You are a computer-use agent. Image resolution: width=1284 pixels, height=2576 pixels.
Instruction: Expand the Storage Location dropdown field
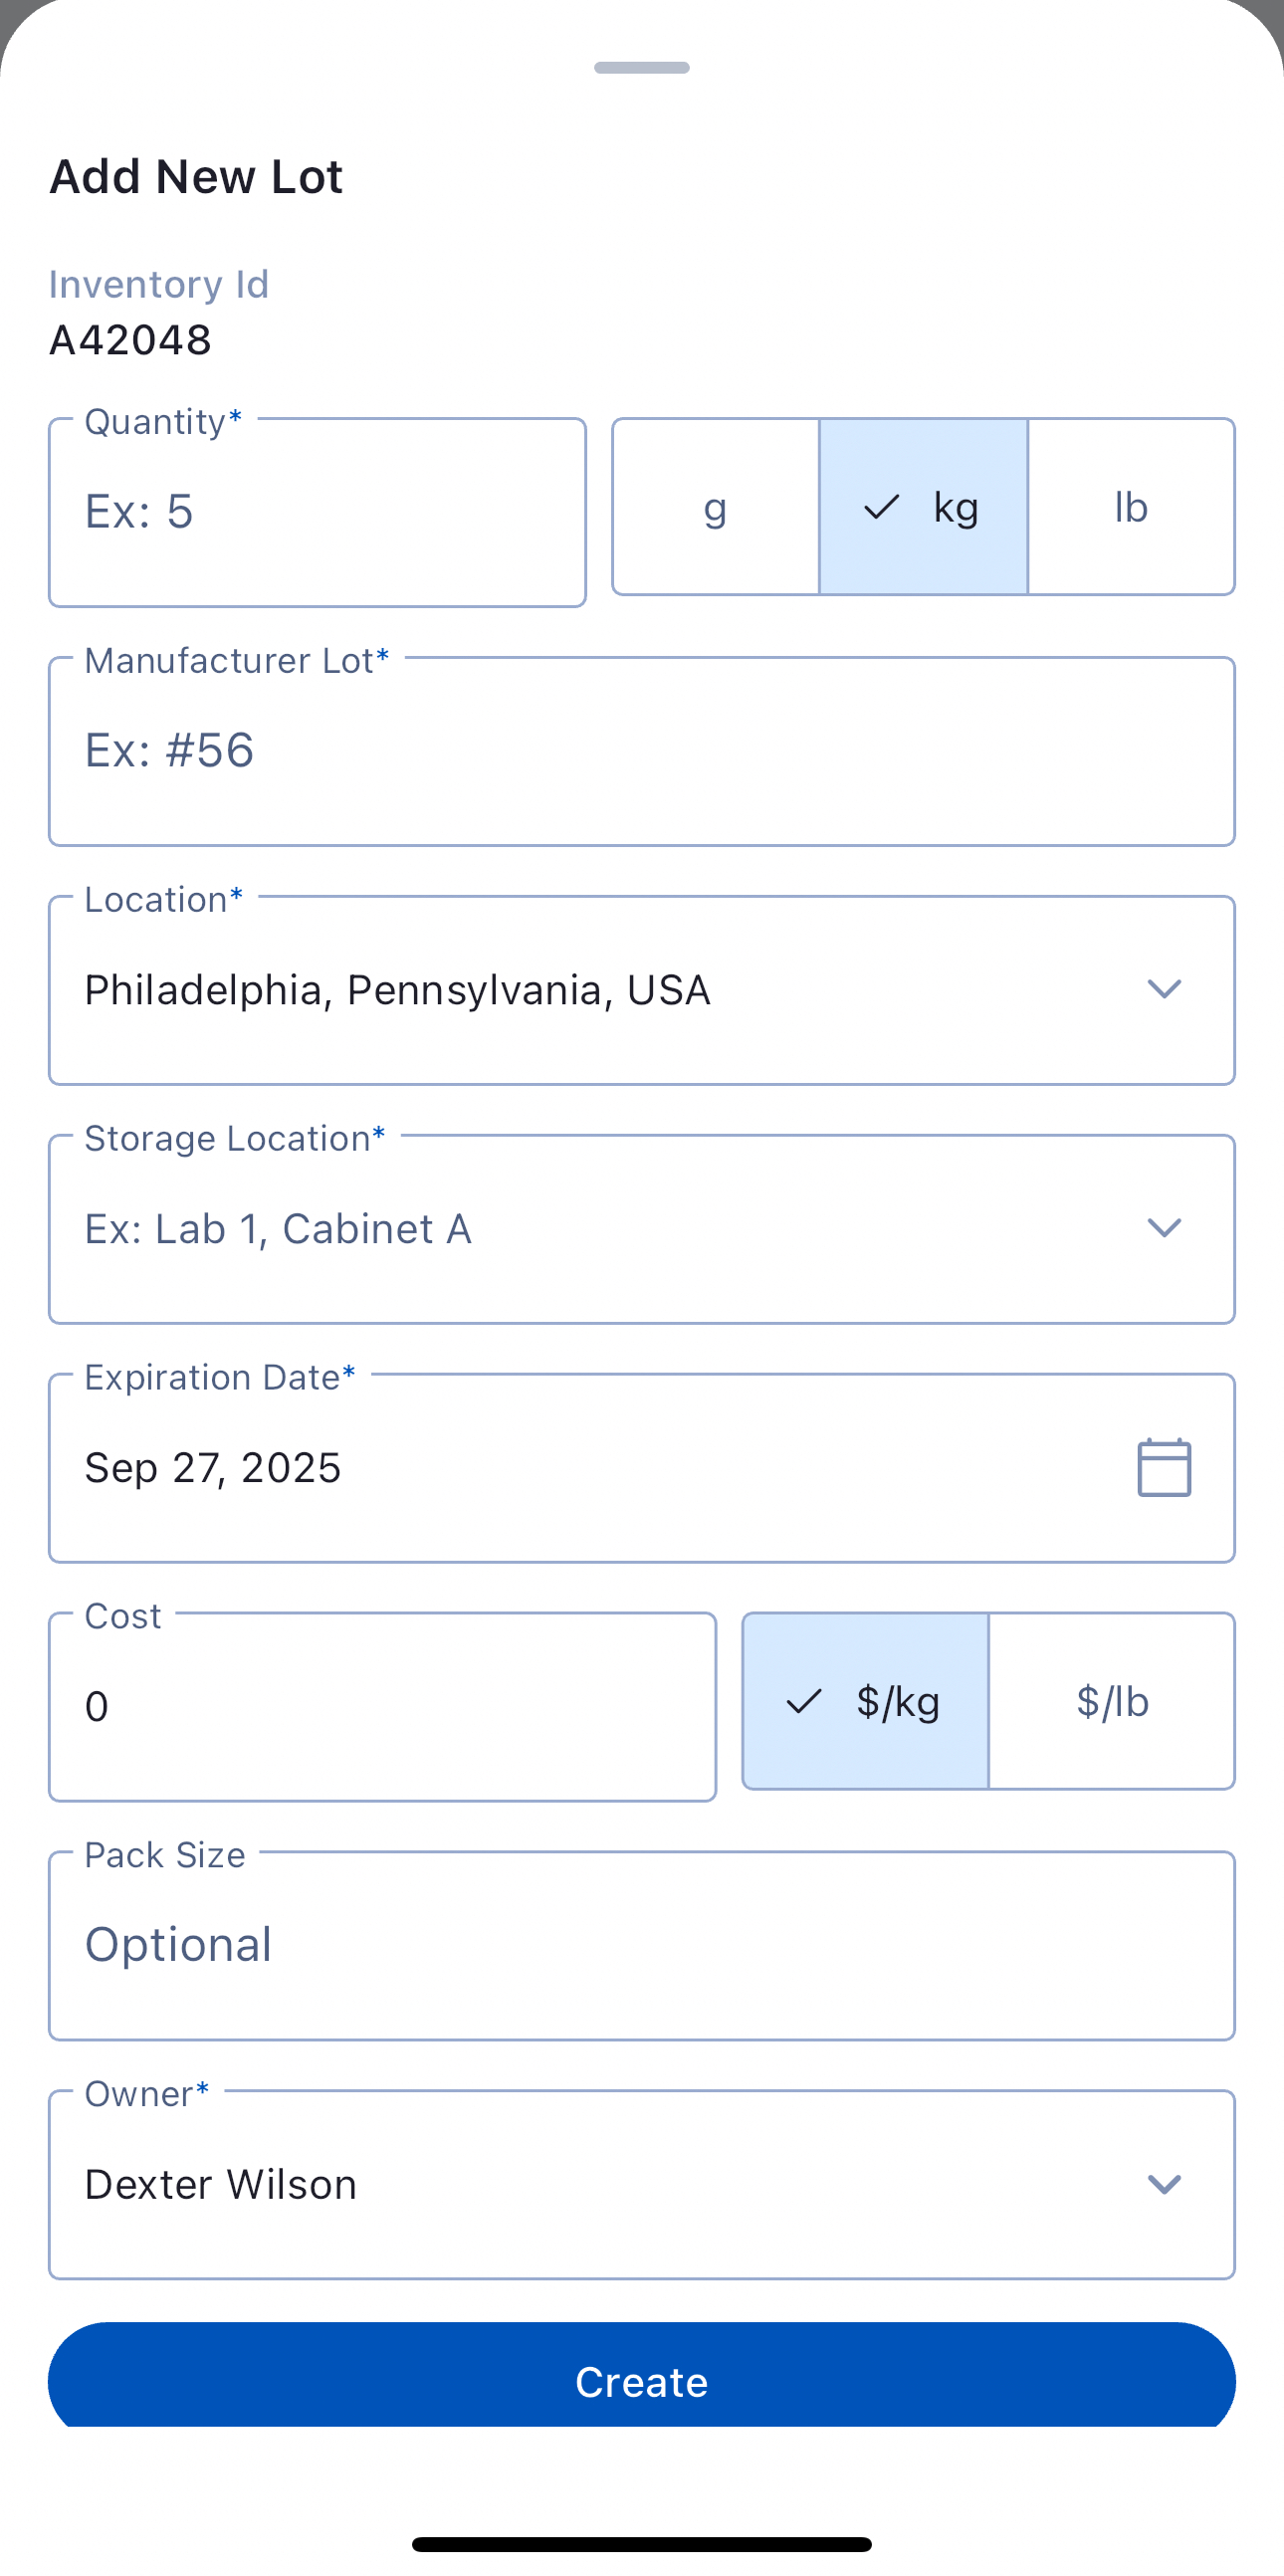600,1229
